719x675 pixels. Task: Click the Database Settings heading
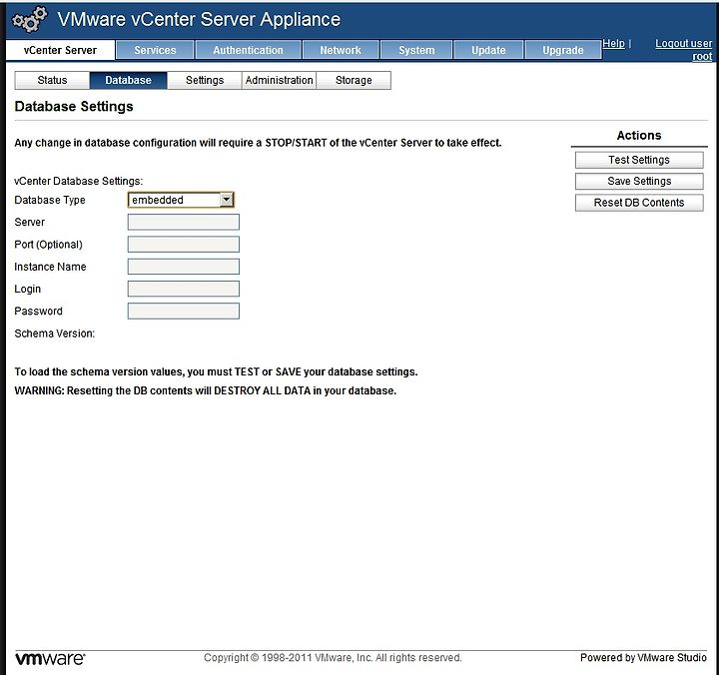point(74,107)
